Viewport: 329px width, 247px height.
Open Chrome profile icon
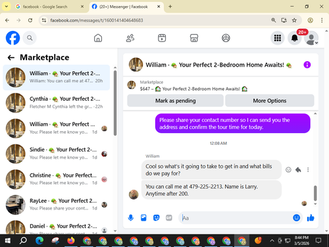pyautogui.click(x=310, y=20)
